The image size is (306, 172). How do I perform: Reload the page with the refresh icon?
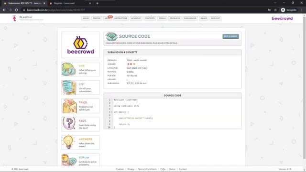tap(17, 10)
